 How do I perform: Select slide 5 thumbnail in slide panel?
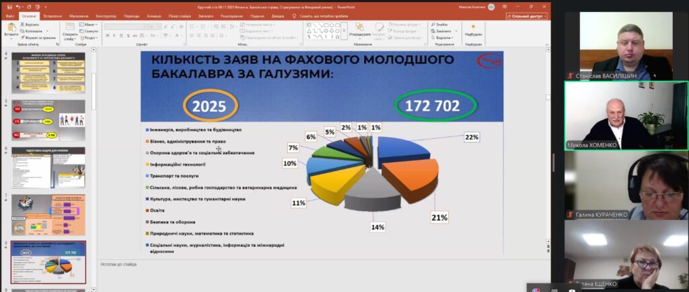pyautogui.click(x=48, y=120)
